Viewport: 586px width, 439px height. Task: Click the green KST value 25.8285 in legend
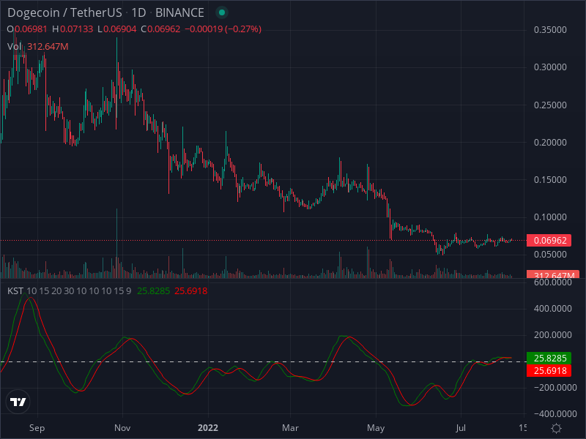click(x=153, y=290)
